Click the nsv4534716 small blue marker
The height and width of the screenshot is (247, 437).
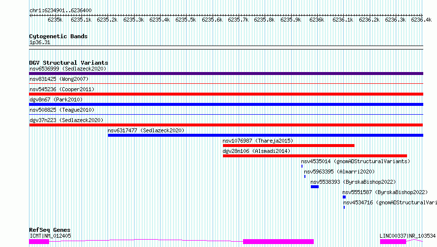tap(344, 207)
